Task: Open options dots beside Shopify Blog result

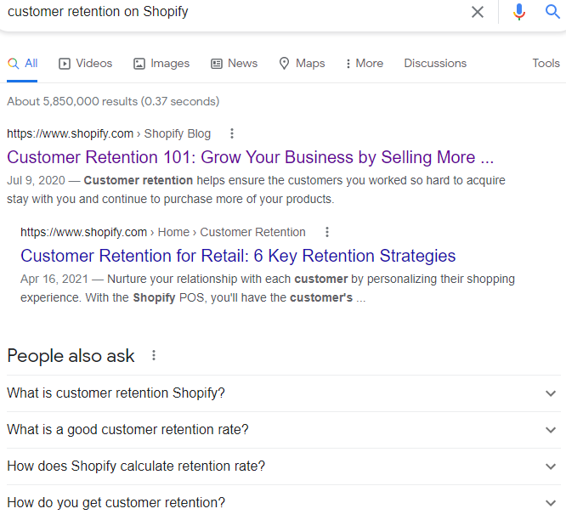Action: (x=232, y=133)
